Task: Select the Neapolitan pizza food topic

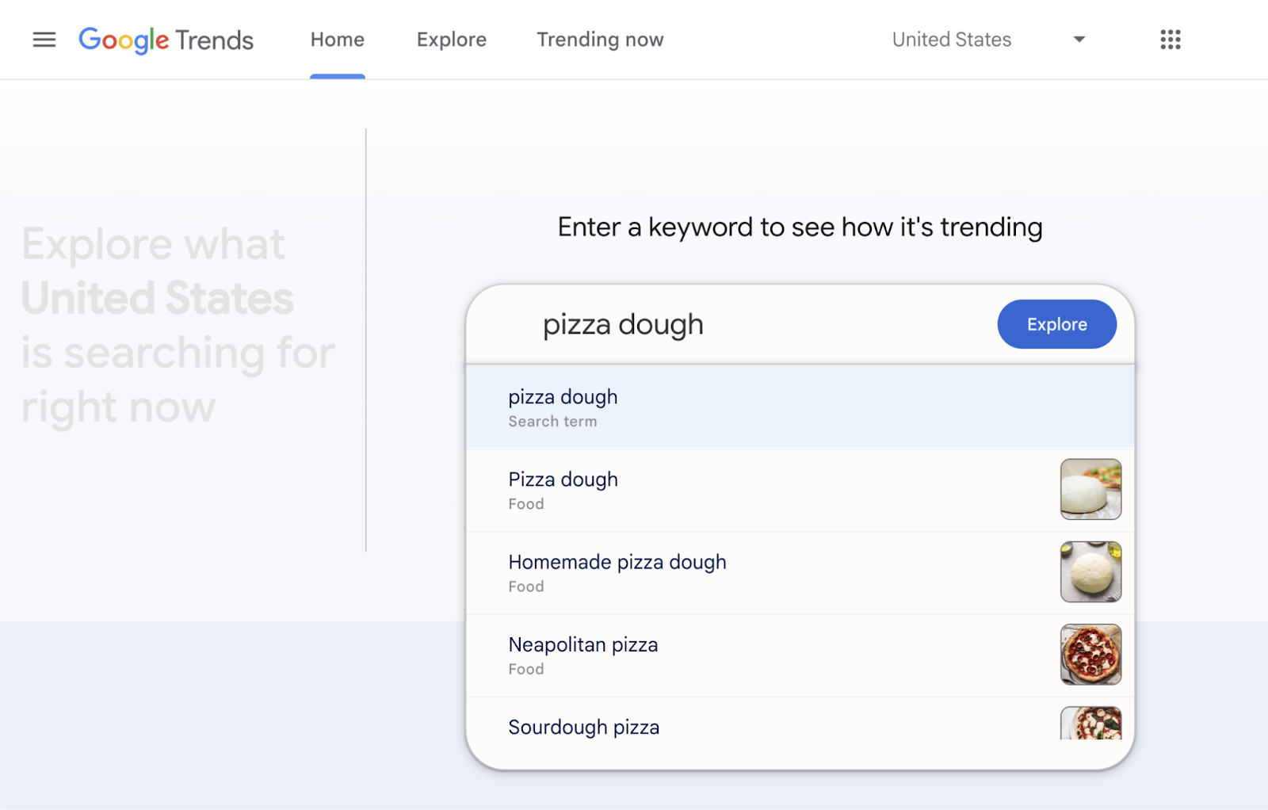Action: click(713, 655)
